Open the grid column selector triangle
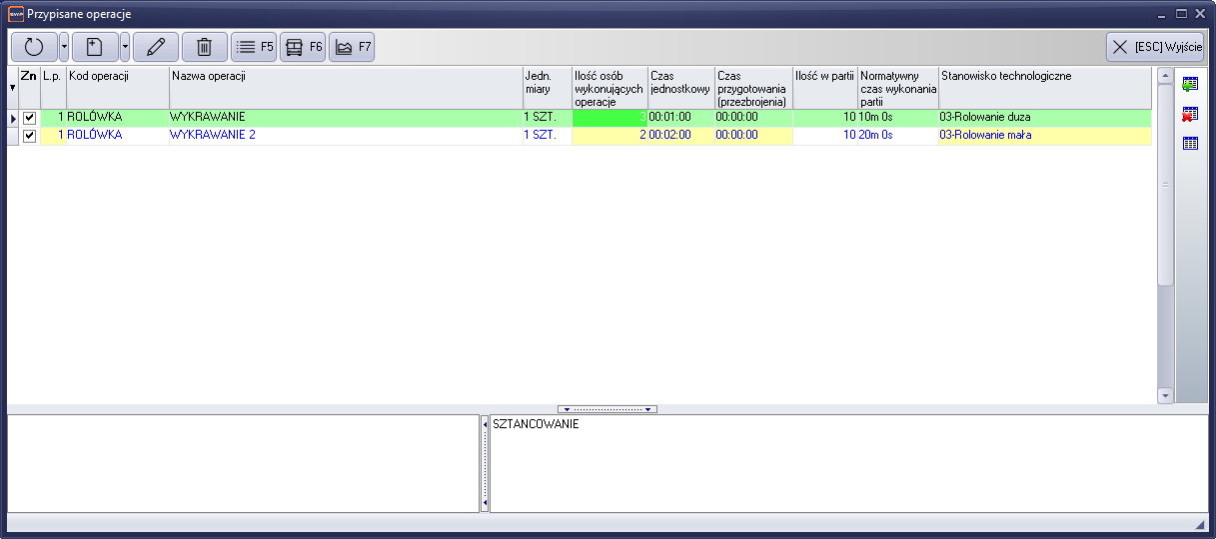Viewport: 1216px width, 539px height. (x=12, y=88)
